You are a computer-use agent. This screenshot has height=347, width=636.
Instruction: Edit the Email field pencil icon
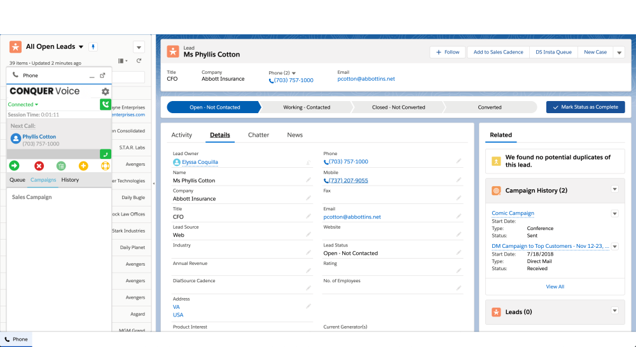pyautogui.click(x=459, y=217)
